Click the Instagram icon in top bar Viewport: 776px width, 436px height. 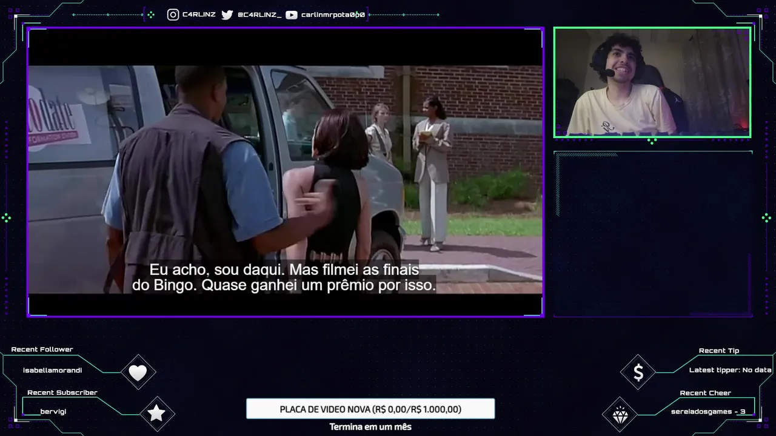(x=173, y=15)
